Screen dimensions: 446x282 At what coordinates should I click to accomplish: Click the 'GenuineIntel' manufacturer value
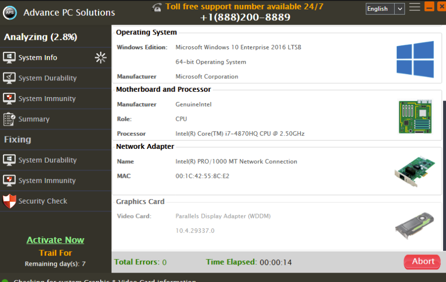tap(194, 104)
